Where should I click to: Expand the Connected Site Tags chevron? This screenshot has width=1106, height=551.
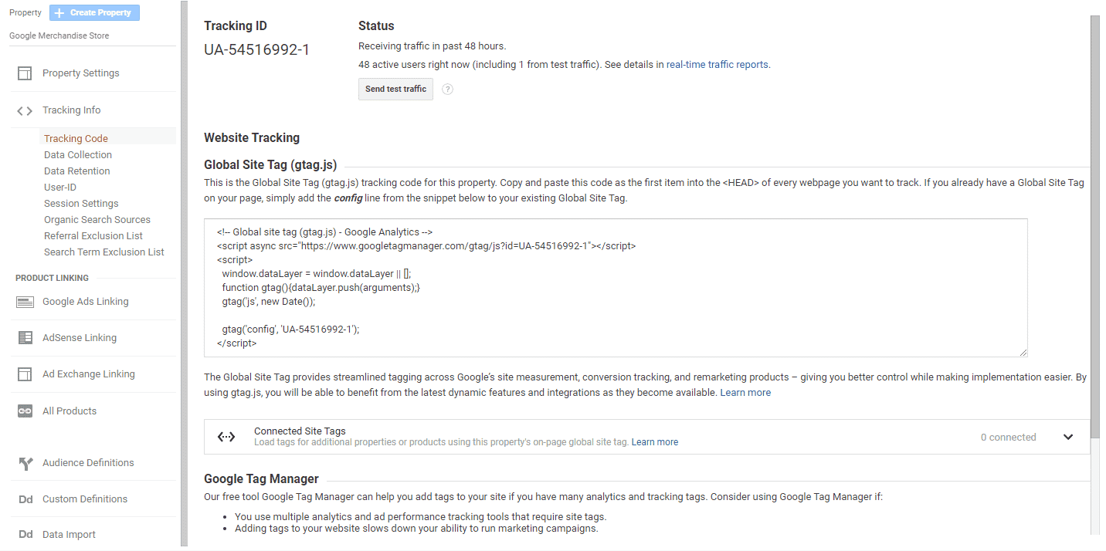(1068, 437)
